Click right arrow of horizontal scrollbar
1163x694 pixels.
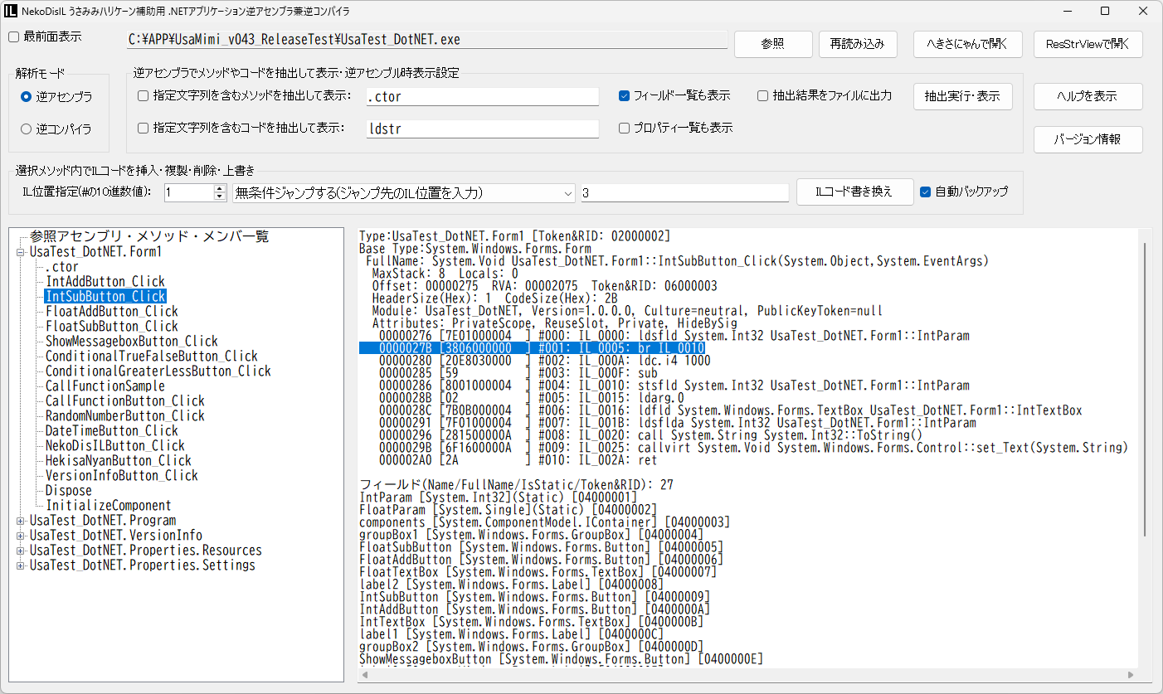(x=1131, y=676)
